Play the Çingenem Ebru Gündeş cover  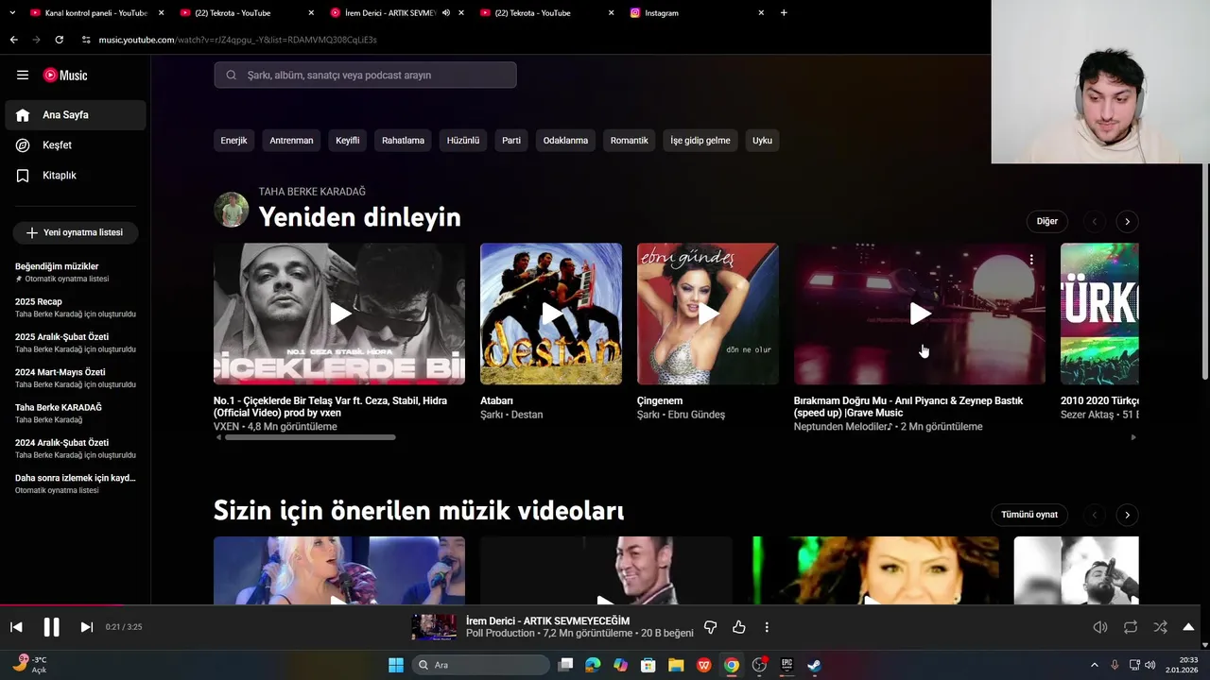(x=708, y=314)
